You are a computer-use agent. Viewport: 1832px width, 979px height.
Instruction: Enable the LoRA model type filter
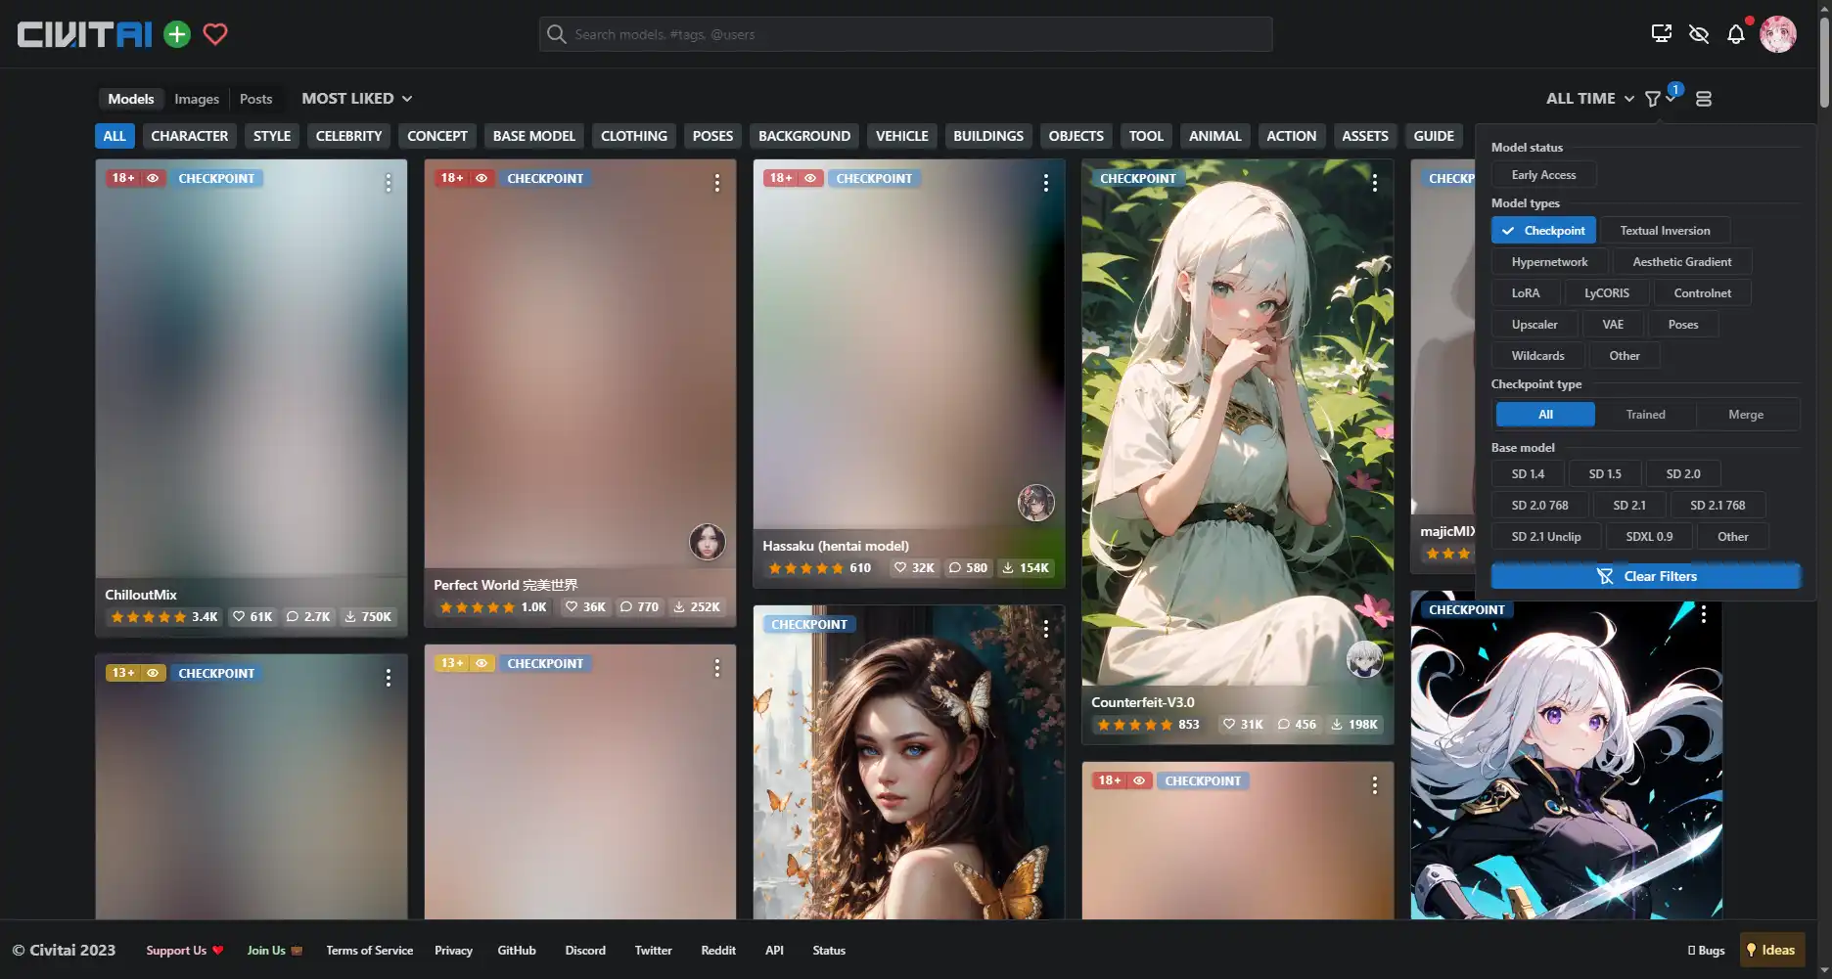tap(1525, 293)
